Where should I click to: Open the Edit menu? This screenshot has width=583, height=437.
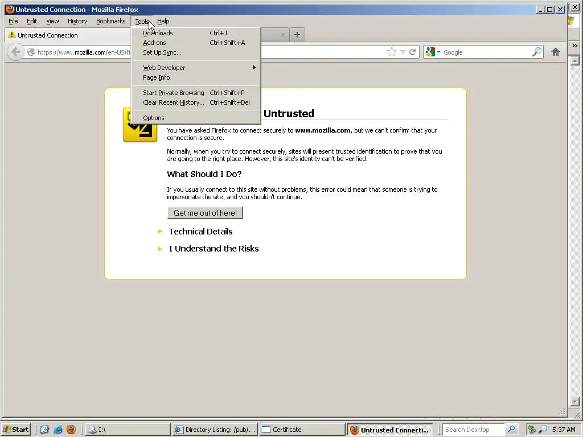[x=32, y=21]
